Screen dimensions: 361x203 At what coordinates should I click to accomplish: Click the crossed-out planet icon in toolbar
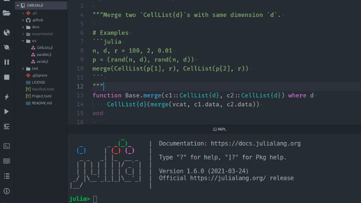point(6,47)
